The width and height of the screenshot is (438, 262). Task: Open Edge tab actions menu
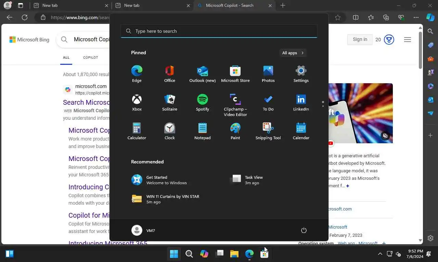point(21,5)
